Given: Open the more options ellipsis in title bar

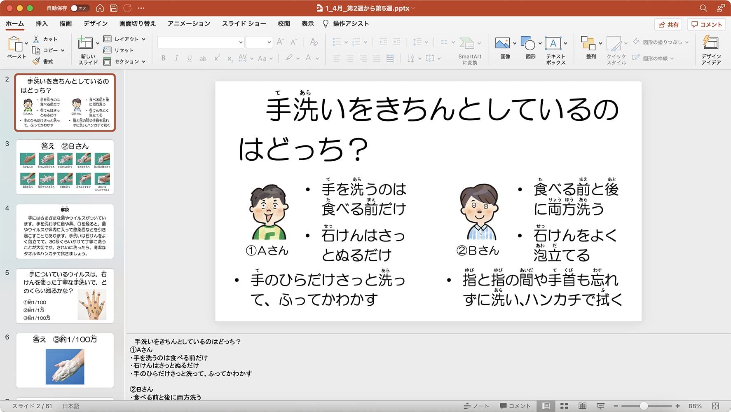Looking at the screenshot, I should pyautogui.click(x=141, y=8).
